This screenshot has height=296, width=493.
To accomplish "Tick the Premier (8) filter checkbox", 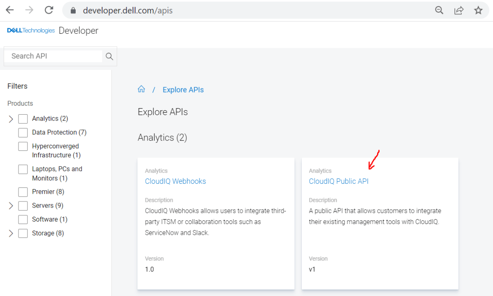I will click(x=23, y=192).
